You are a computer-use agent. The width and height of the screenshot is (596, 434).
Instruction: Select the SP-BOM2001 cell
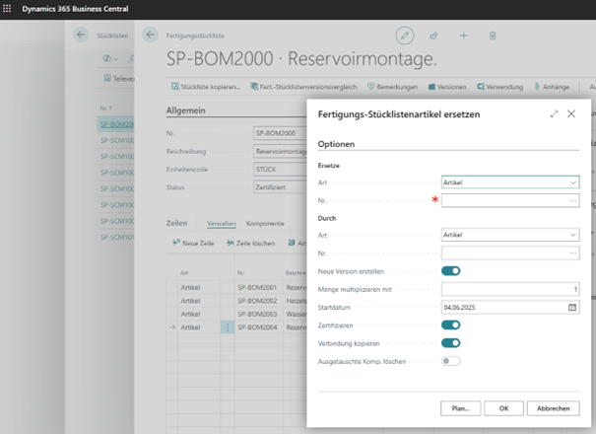pyautogui.click(x=257, y=287)
